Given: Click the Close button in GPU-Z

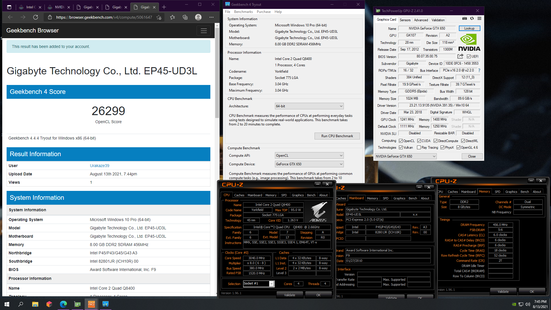Looking at the screenshot, I should click(x=472, y=156).
